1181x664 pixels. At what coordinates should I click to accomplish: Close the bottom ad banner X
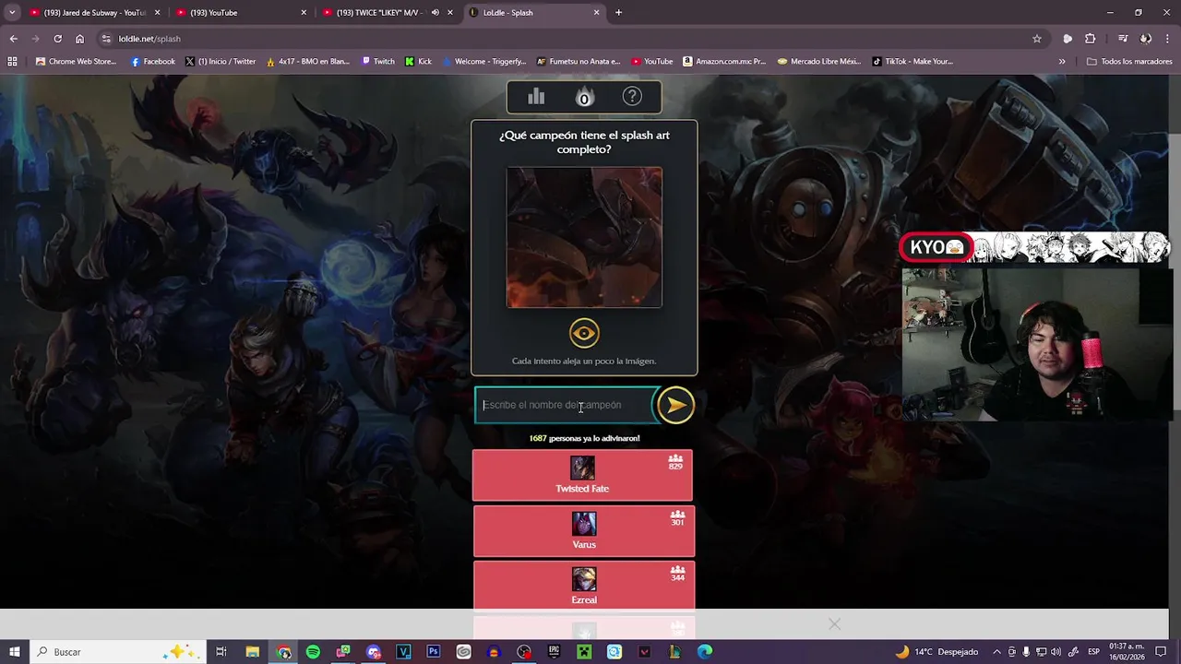(x=835, y=624)
